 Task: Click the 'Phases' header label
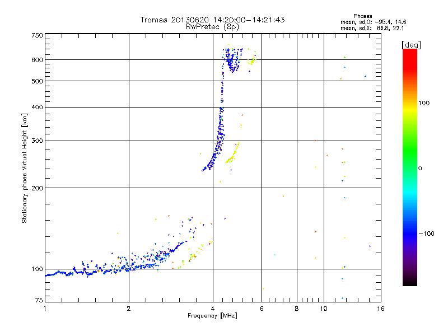(362, 16)
